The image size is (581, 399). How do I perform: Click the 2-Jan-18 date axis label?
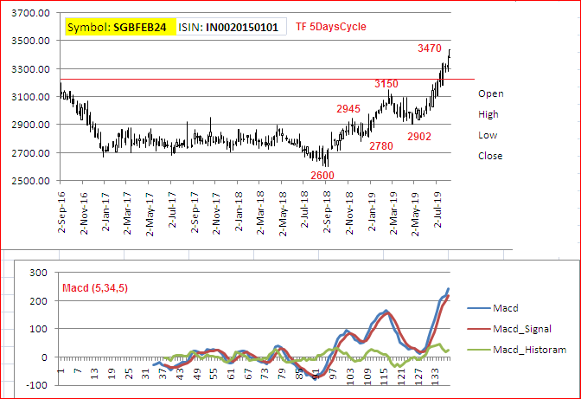239,212
